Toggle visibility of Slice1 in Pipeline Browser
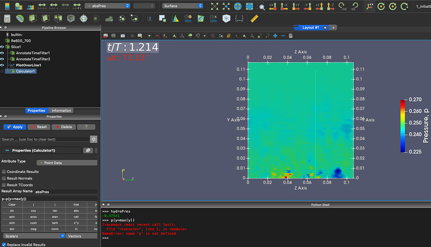 click(x=2, y=47)
